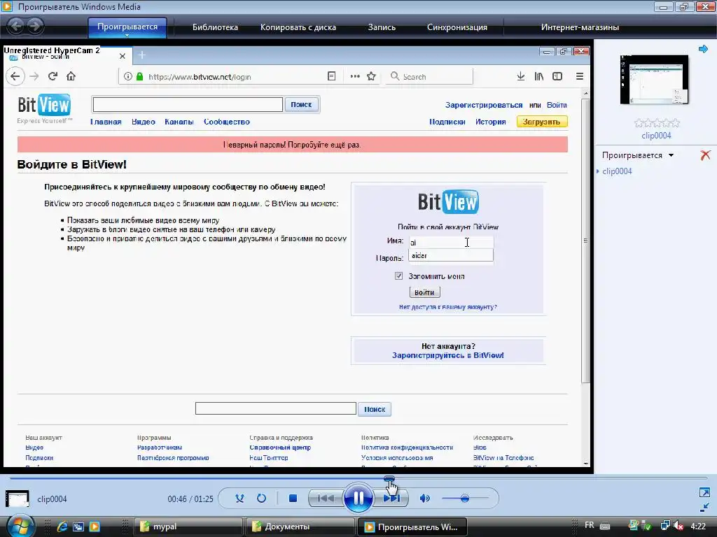Open the Проигрывается tab
The image size is (717, 537).
pyautogui.click(x=127, y=27)
